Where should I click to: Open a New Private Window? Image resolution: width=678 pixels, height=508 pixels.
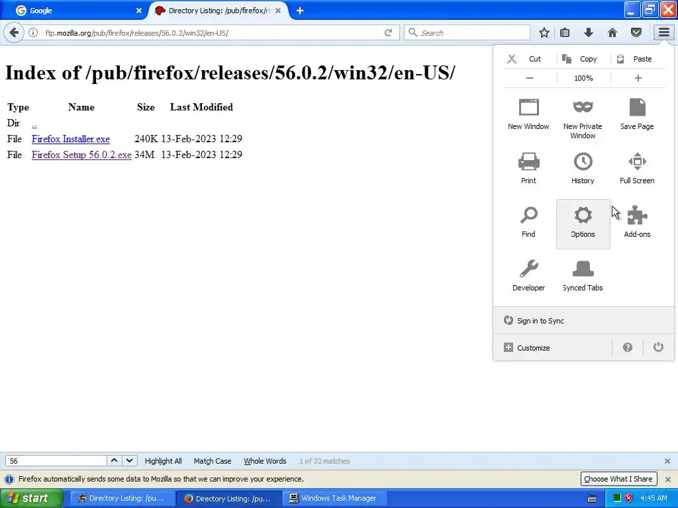click(x=583, y=119)
